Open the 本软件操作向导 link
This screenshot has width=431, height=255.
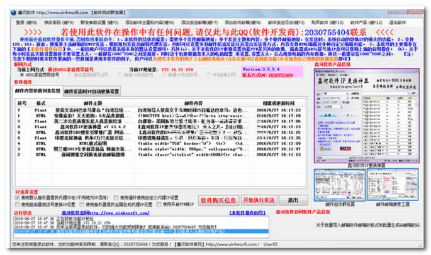click(247, 213)
